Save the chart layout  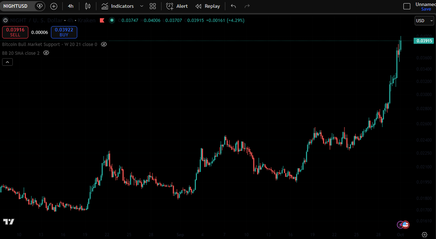click(x=426, y=9)
